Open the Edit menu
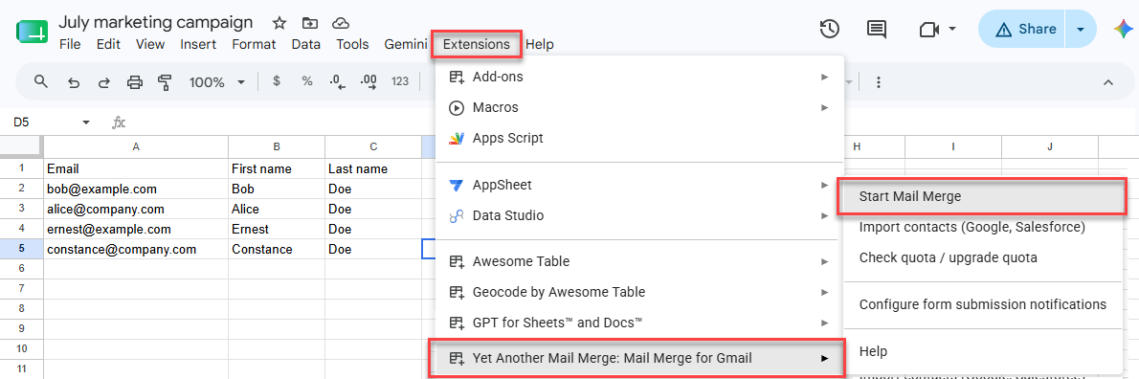The height and width of the screenshot is (379, 1139). [108, 44]
